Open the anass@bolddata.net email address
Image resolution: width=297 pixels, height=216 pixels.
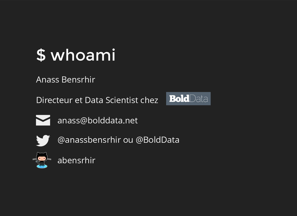point(97,121)
